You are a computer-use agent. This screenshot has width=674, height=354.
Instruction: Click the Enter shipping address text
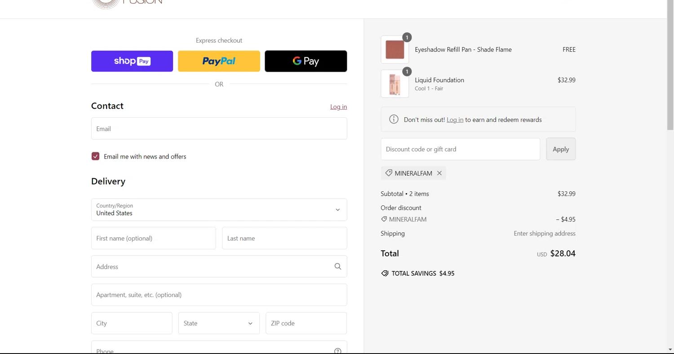click(545, 233)
